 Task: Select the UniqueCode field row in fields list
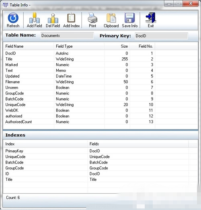tap(100, 105)
